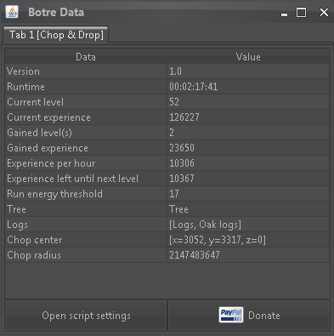The width and height of the screenshot is (334, 336).
Task: Select the Run energy threshold label
Action: (x=54, y=194)
